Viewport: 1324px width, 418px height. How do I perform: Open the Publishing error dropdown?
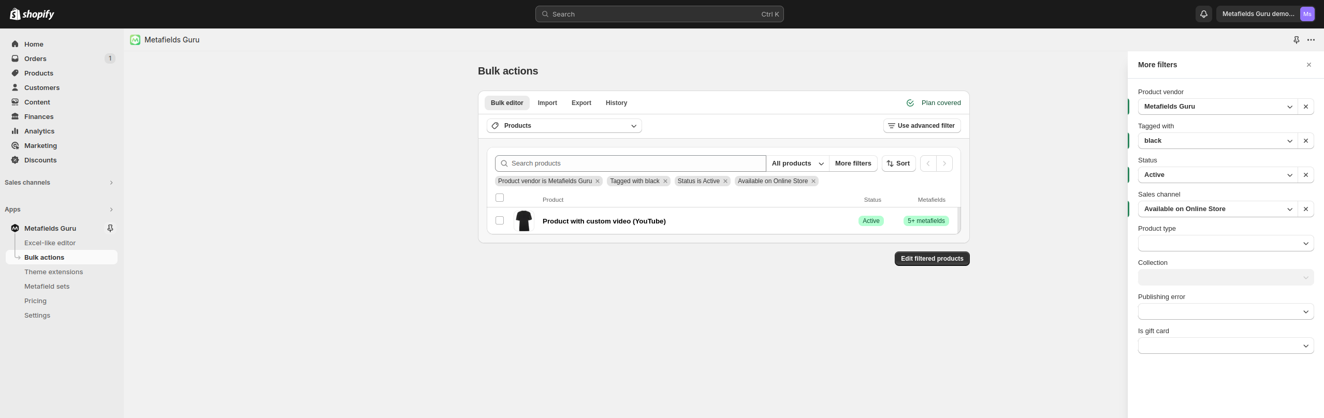coord(1226,311)
